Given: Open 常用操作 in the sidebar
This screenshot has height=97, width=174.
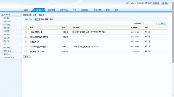Looking at the screenshot, I should click(x=7, y=18).
